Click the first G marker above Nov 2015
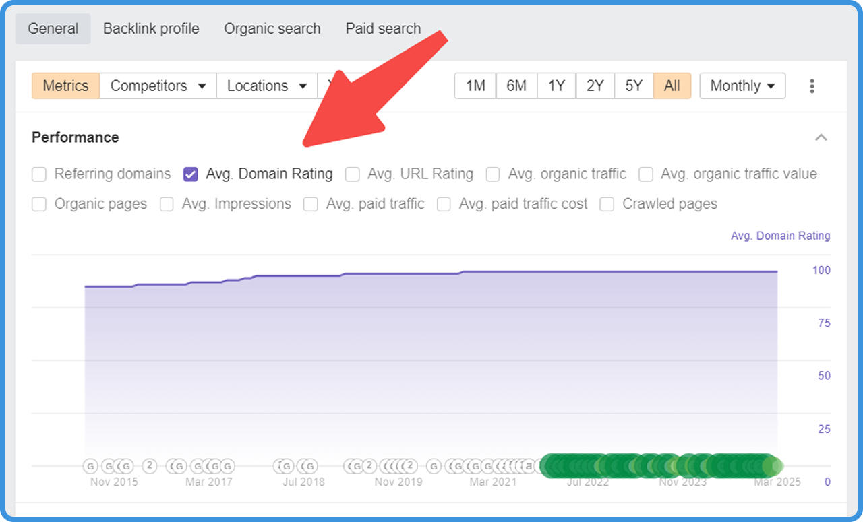 [90, 465]
